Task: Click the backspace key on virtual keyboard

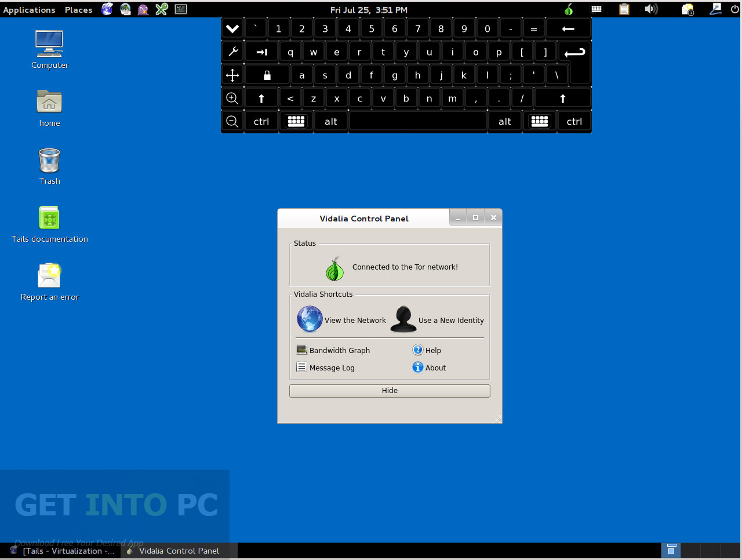Action: point(569,28)
